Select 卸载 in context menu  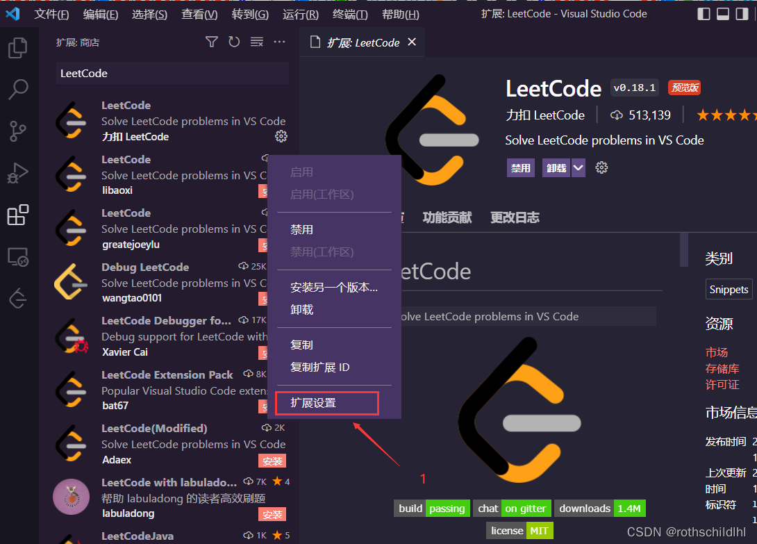tap(334, 310)
